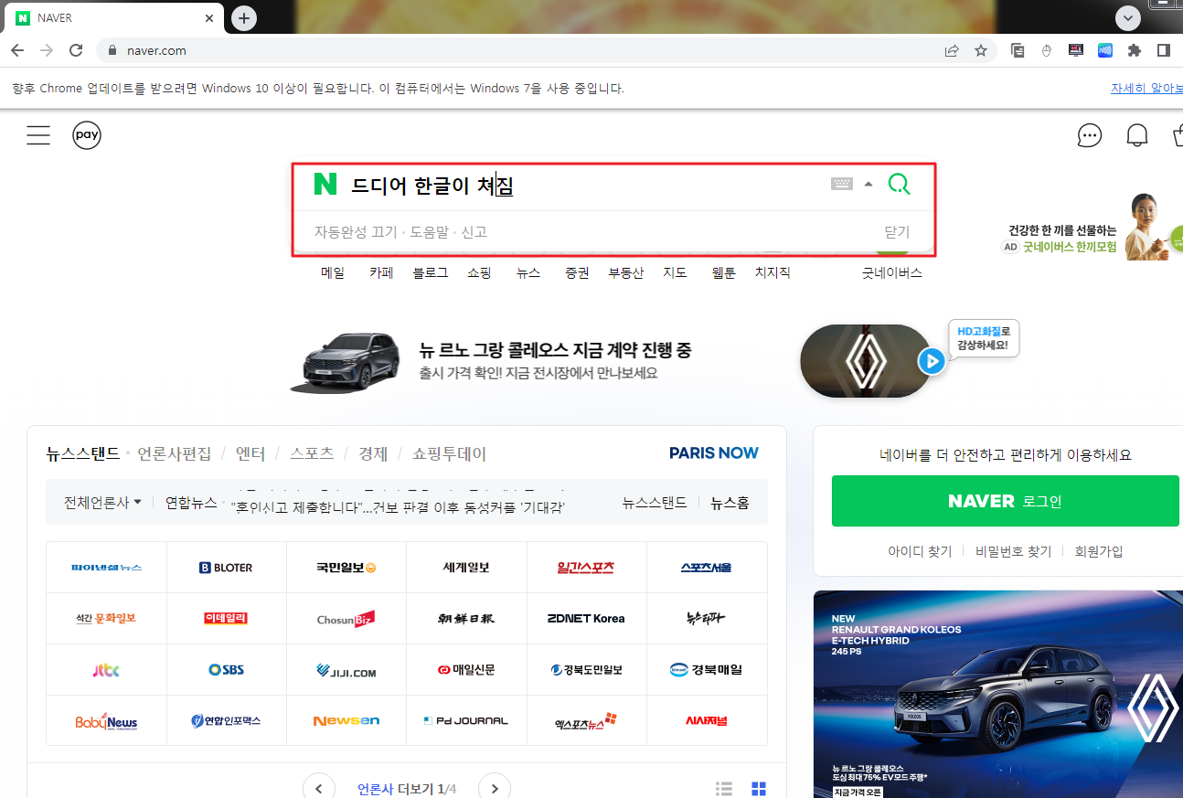Open the 카페 menu item

(381, 272)
